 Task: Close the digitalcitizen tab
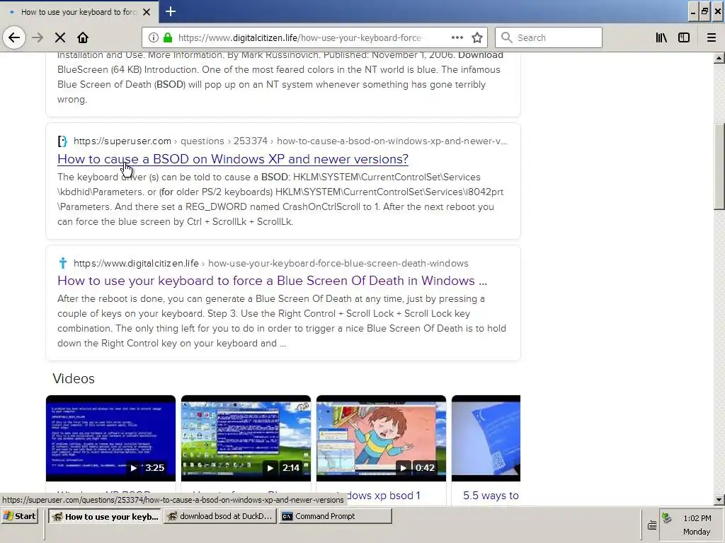[147, 12]
